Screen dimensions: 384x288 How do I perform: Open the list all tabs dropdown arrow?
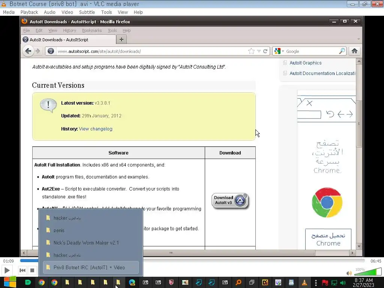[358, 39]
